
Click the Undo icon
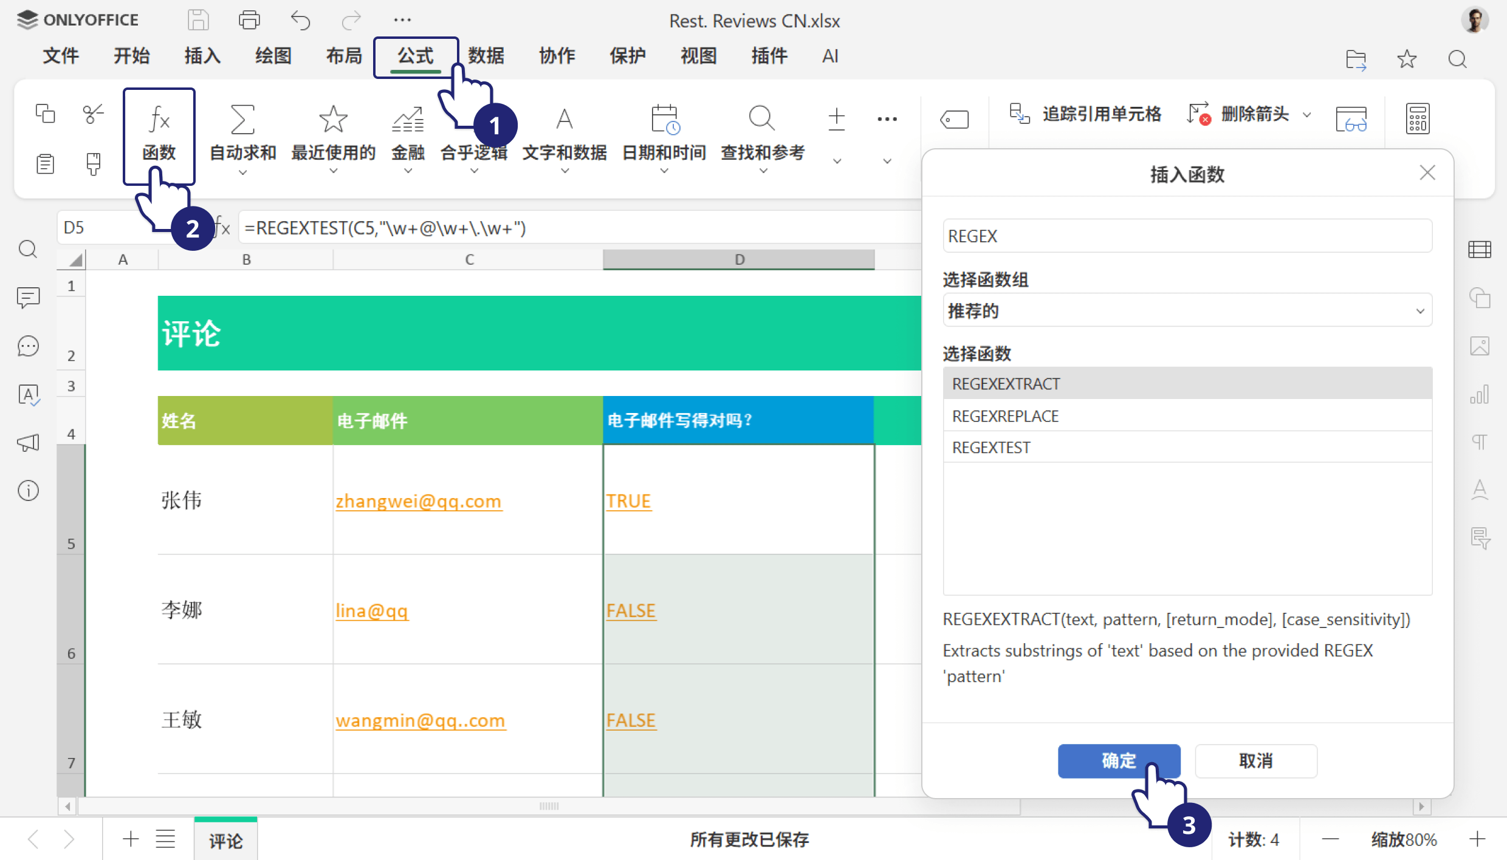tap(300, 19)
